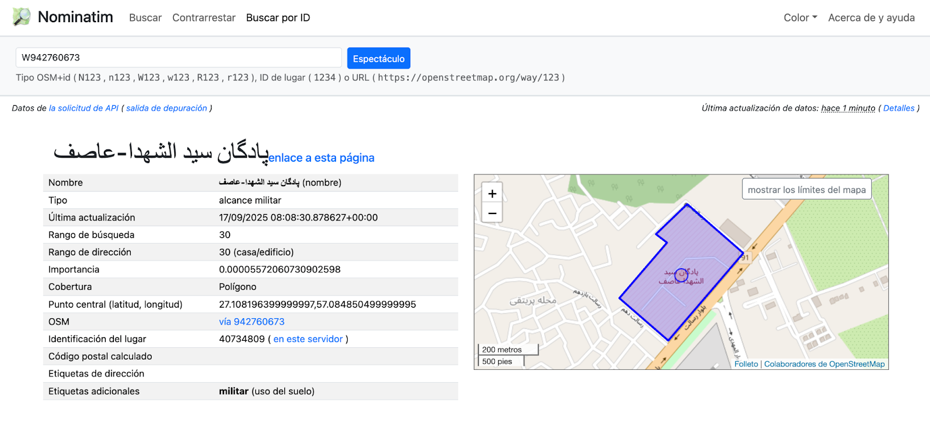
Task: Click the circular center marker on map
Action: pyautogui.click(x=681, y=273)
